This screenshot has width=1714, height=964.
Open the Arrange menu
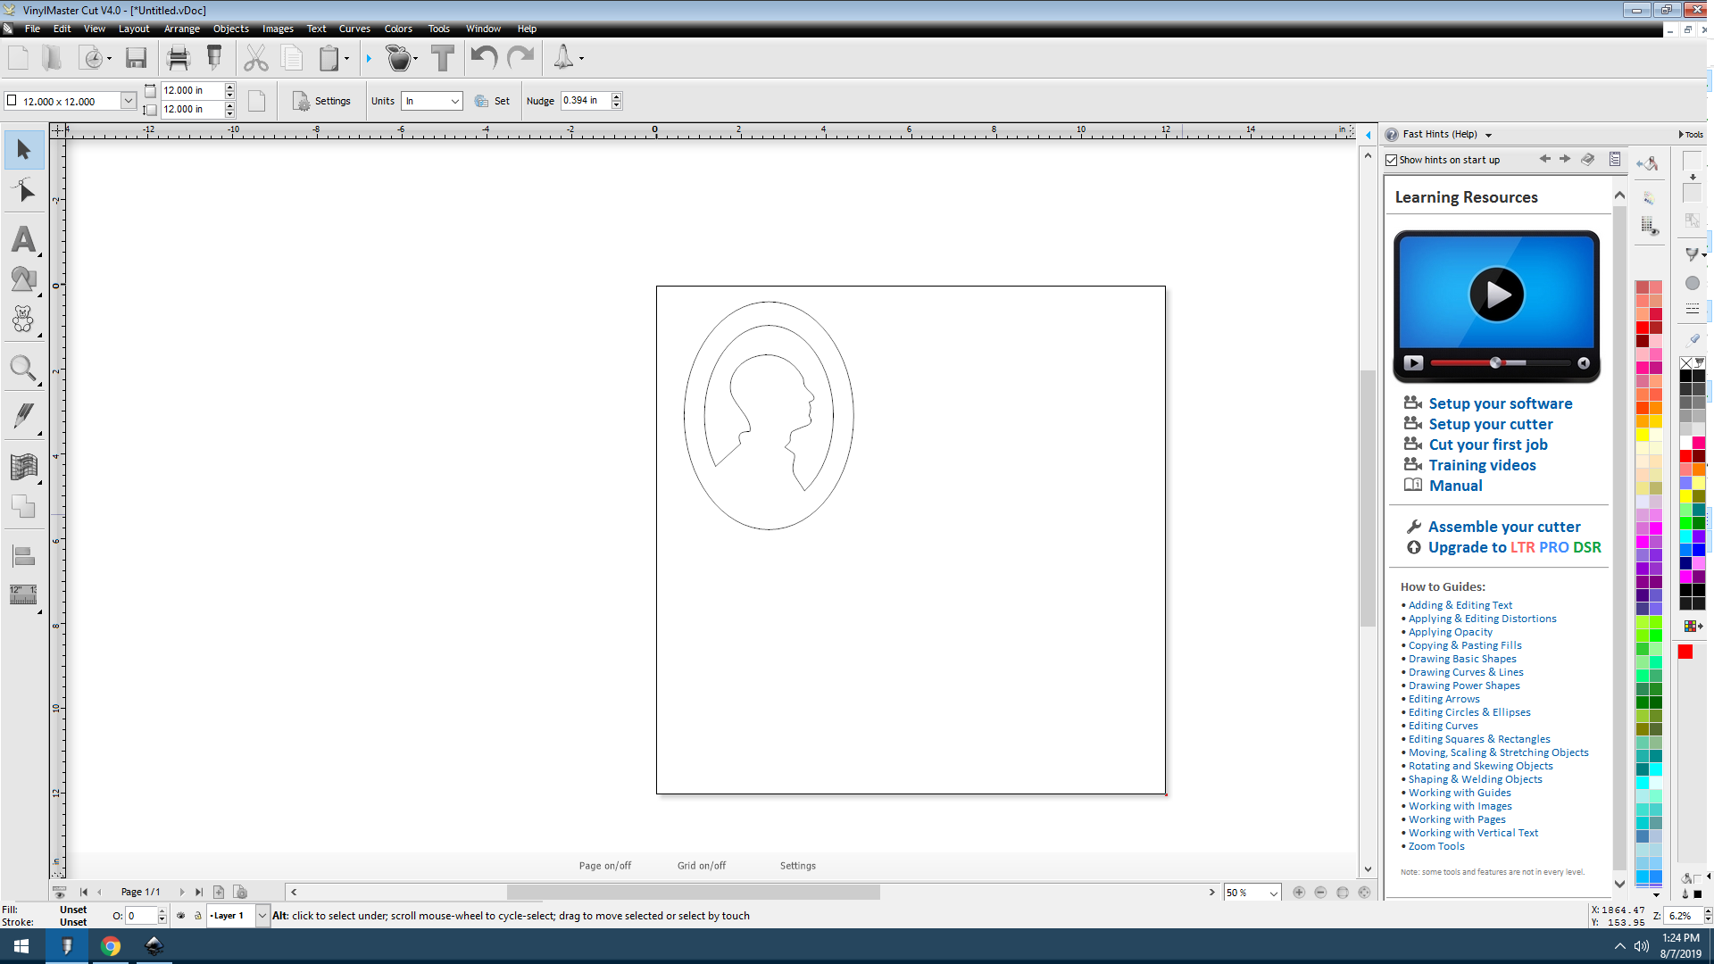(x=181, y=29)
